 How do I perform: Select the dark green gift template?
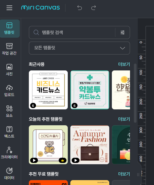[x=121, y=145]
